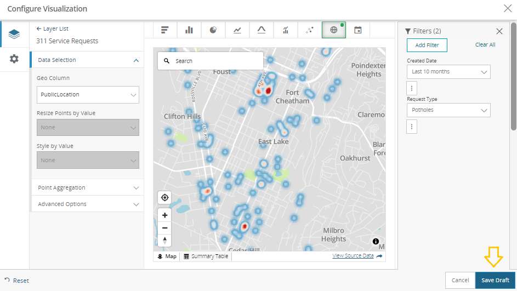Select the scatter plot chart icon
This screenshot has width=517, height=291.
310,30
